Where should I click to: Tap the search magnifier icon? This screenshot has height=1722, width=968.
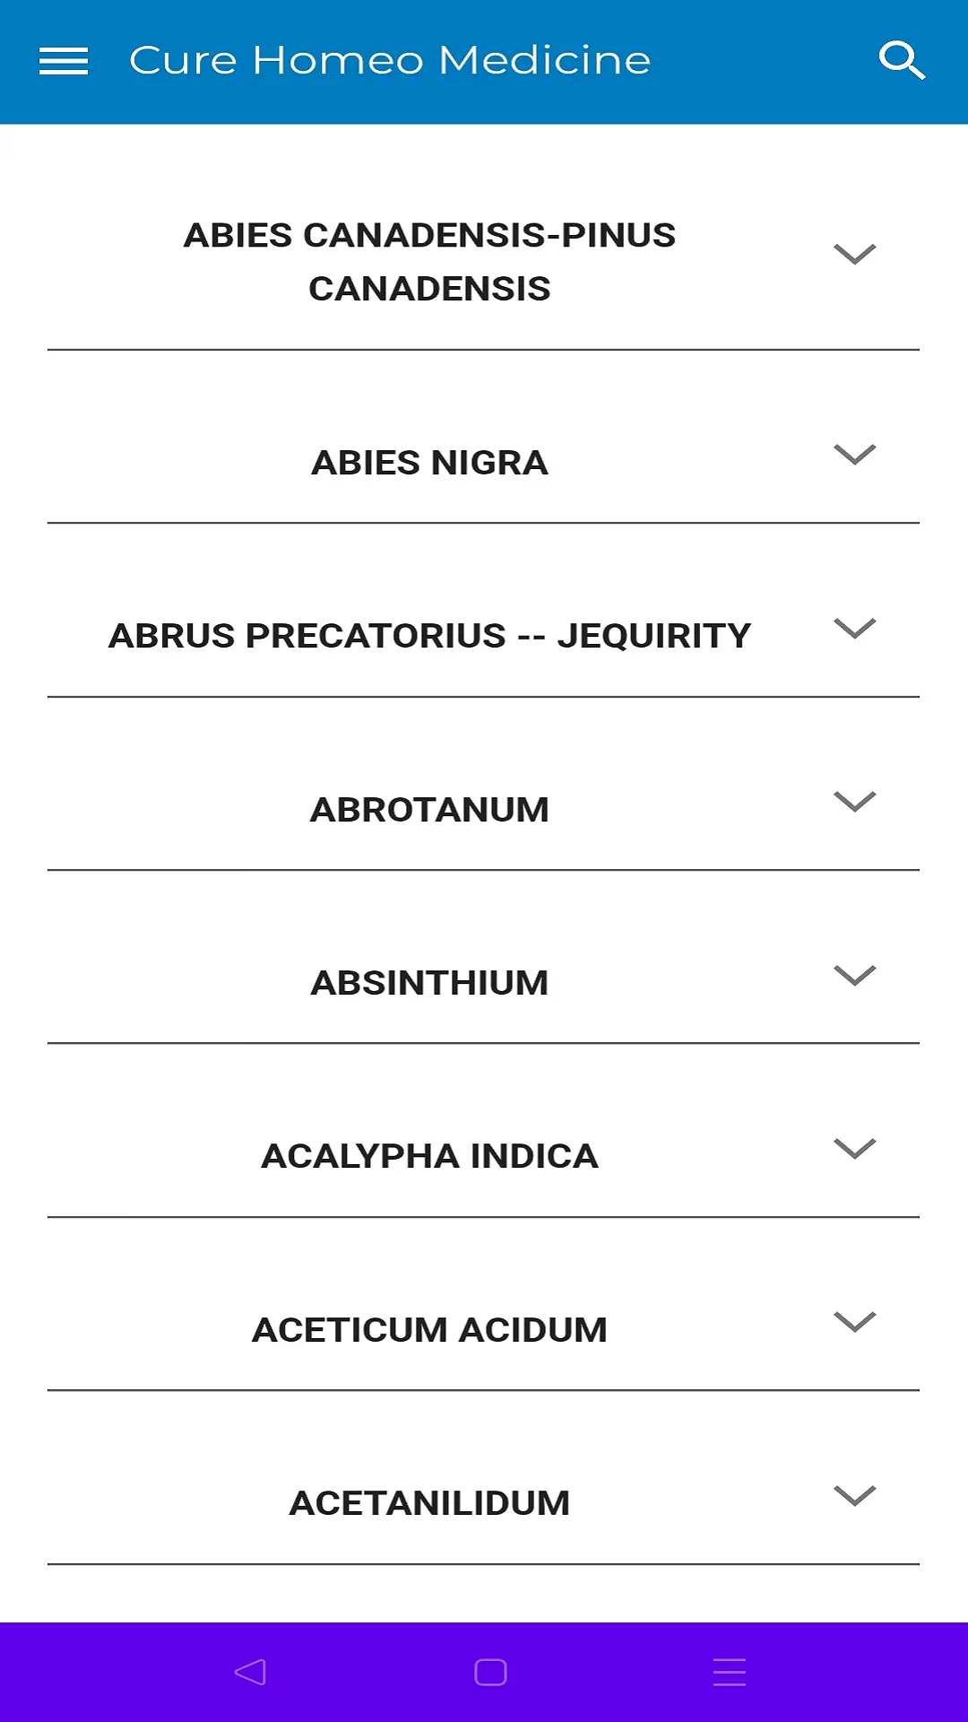pyautogui.click(x=901, y=60)
